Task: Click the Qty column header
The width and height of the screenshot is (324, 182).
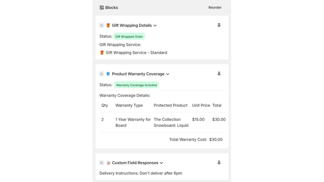Action: click(104, 106)
